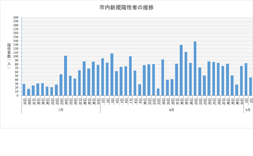Select the bar for July 30
This screenshot has height=156, width=253.
93,79
